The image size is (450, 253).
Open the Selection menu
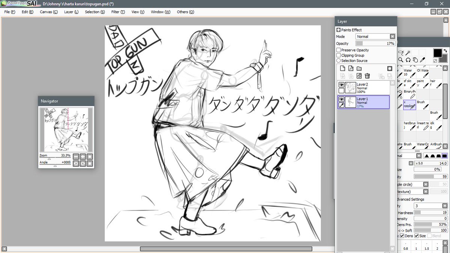click(x=95, y=12)
